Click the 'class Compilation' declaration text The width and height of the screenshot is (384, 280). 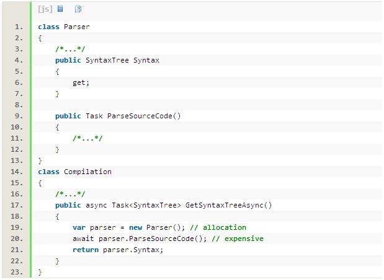tap(74, 172)
